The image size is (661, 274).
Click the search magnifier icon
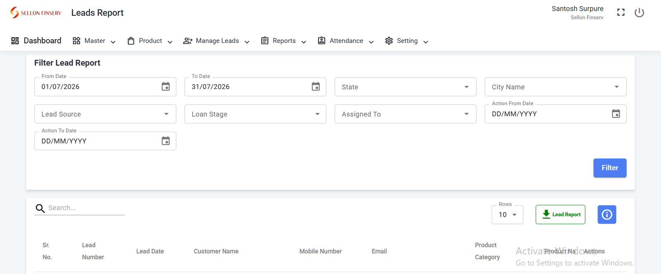click(x=40, y=208)
